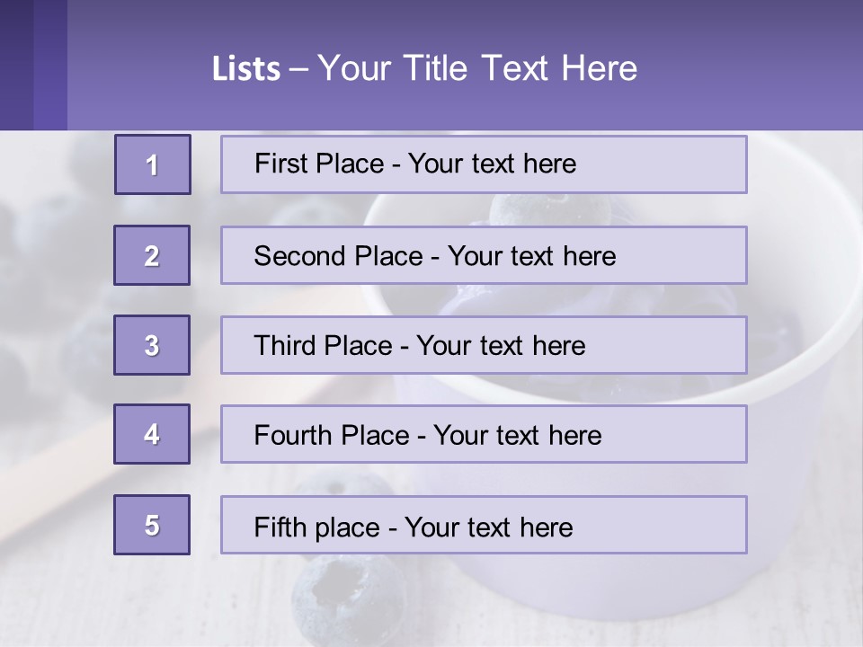Click the word Second in the list

pos(300,256)
